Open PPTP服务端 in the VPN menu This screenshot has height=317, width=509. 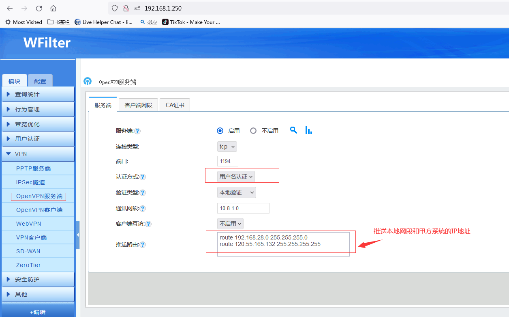(34, 168)
